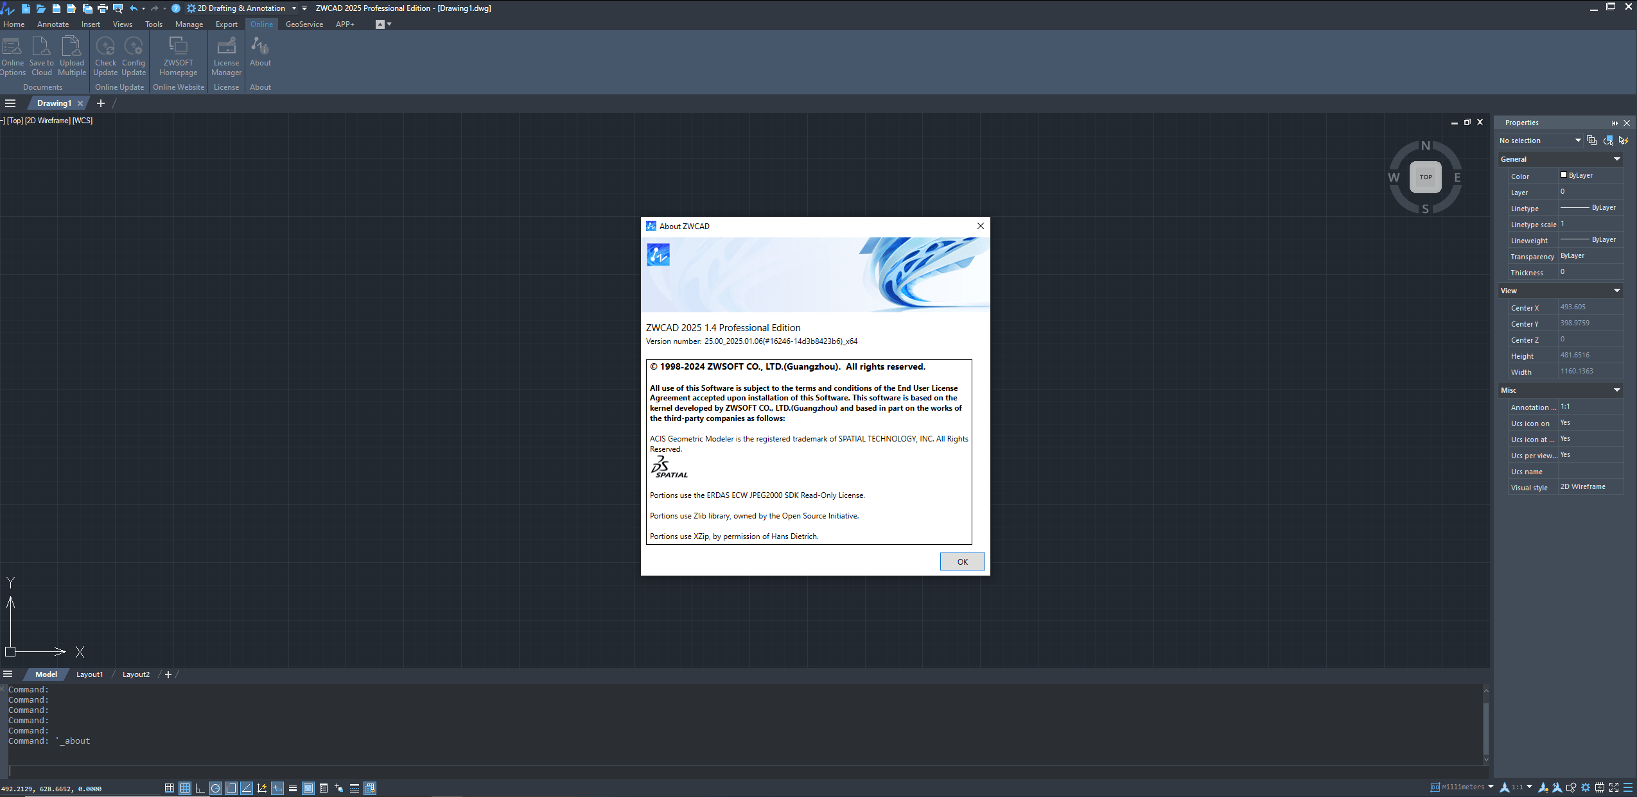Screen dimensions: 1637x797
Task: Collapse the Misc section in Properties
Action: click(1616, 390)
